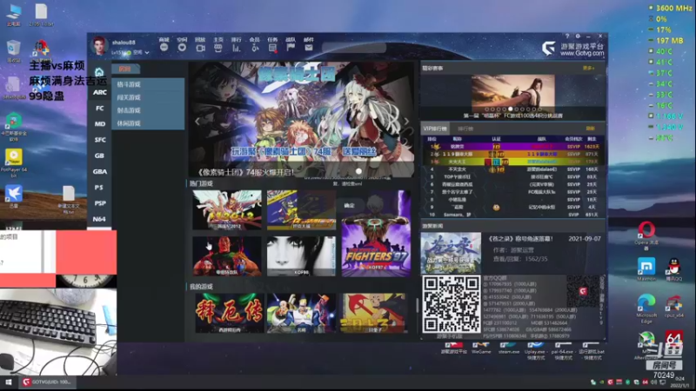Select ARC platform in sidebar
Viewport: 696px width, 391px height.
click(x=99, y=92)
